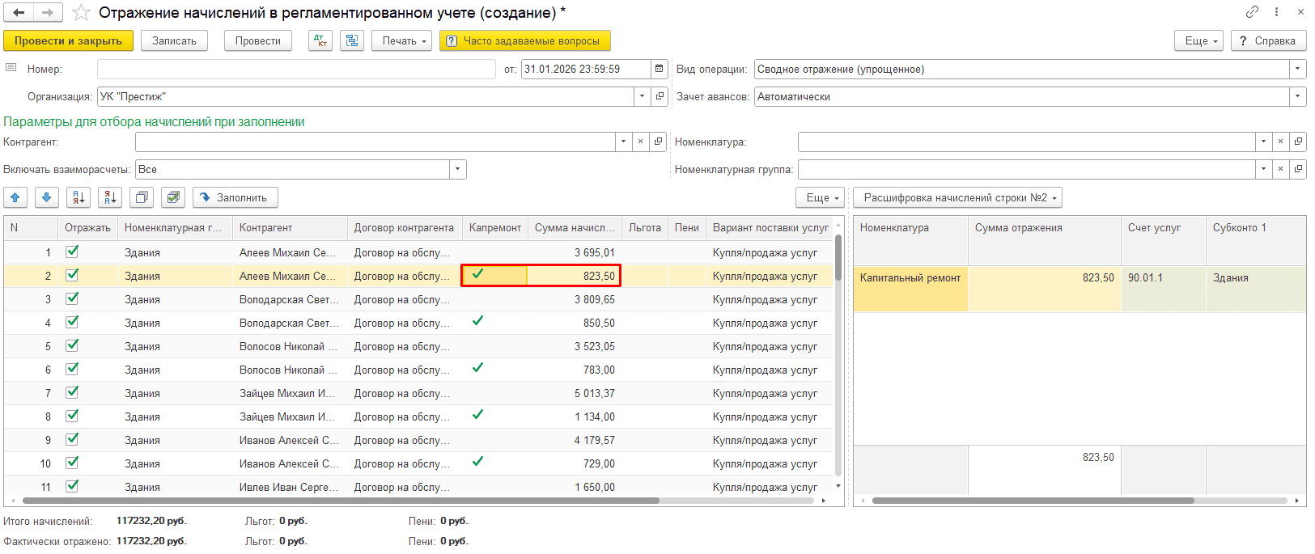
Task: Expand the Организация dropdown list
Action: 642,96
